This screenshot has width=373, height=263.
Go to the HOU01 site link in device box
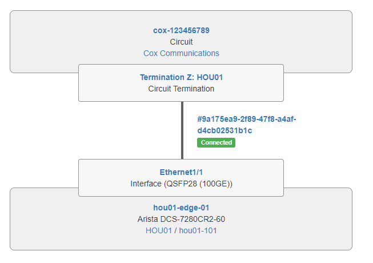(x=158, y=230)
